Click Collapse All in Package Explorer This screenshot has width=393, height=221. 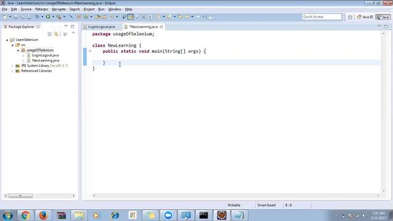tap(50, 34)
